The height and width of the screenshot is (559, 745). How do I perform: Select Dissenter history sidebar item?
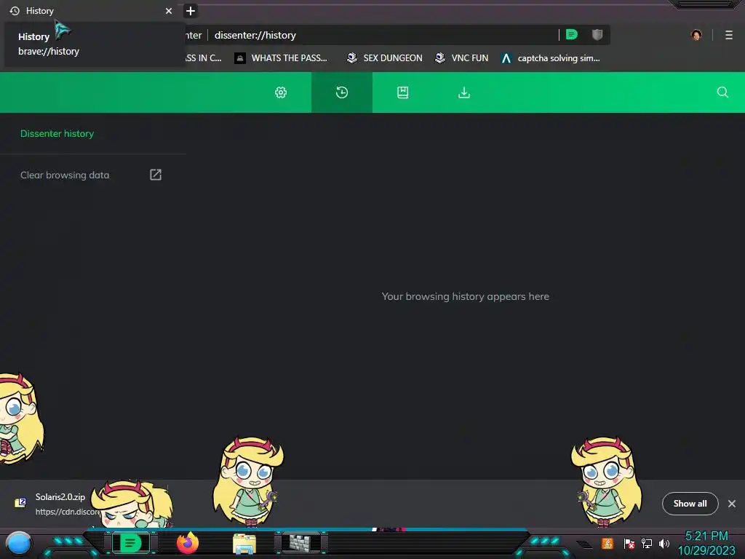point(57,134)
